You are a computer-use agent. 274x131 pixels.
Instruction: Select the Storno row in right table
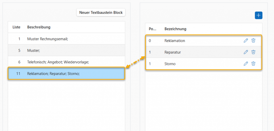tap(170, 64)
